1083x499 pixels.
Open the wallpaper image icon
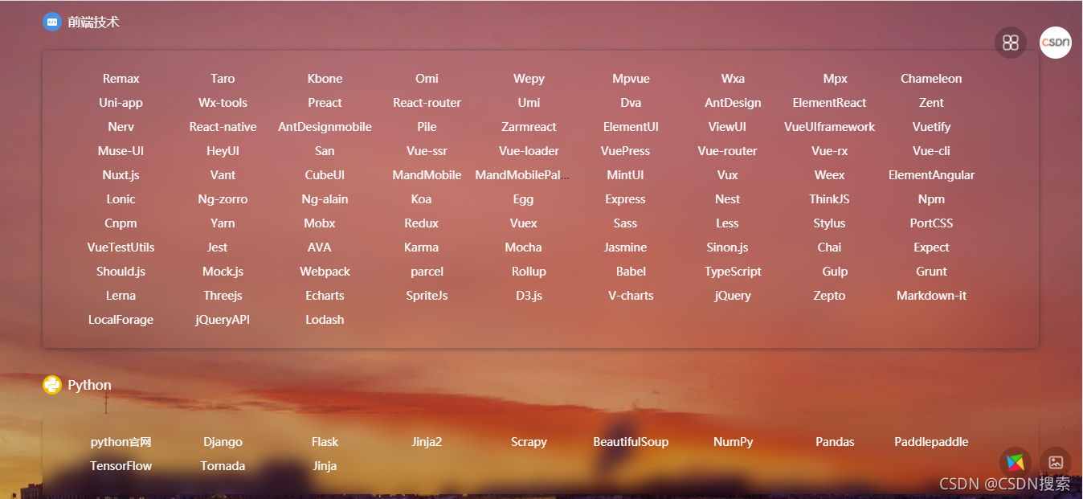click(1056, 463)
